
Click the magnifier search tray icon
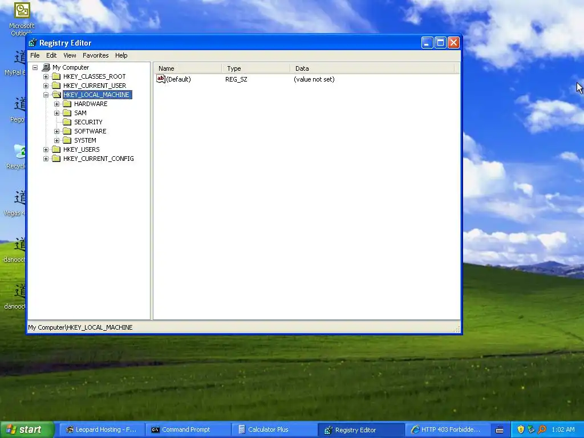pos(542,429)
